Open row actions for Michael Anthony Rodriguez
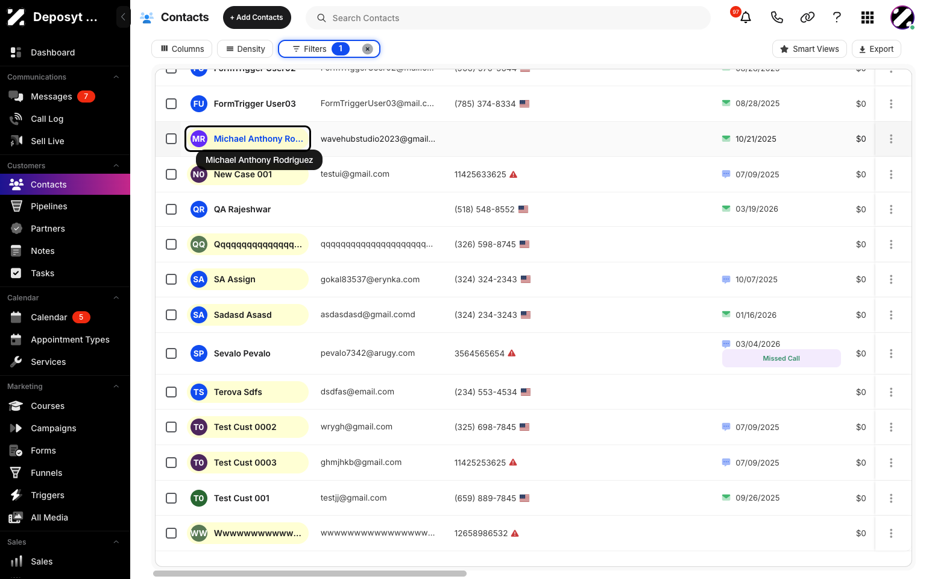 [x=891, y=139]
